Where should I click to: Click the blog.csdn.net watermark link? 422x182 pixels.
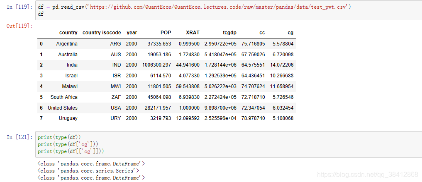367,175
